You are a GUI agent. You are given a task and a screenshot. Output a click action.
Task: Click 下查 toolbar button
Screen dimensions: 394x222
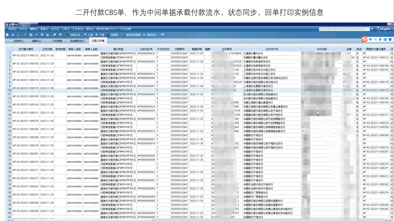pos(100,35)
